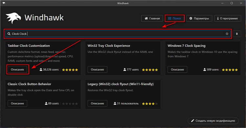Click star rating of Win32 Tray Clock Experience
Screen dimensions: 246x128
(x=150, y=70)
